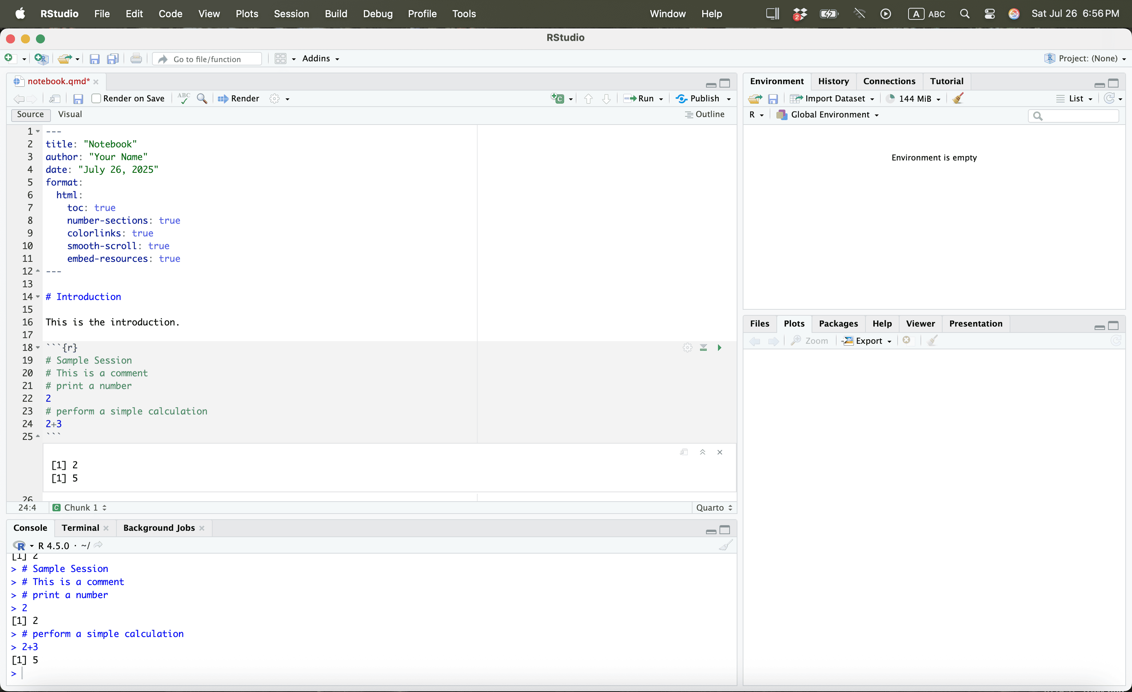Enable Render on Save checkbox
Image resolution: width=1132 pixels, height=692 pixels.
click(96, 98)
